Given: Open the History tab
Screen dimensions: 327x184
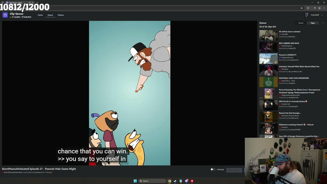Looking at the screenshot, I should (x=61, y=15).
